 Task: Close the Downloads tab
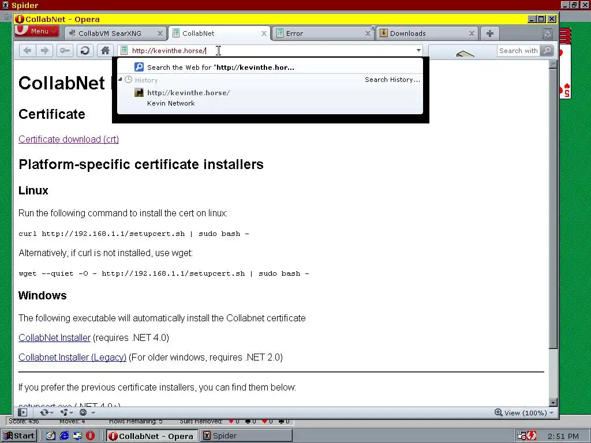[472, 33]
